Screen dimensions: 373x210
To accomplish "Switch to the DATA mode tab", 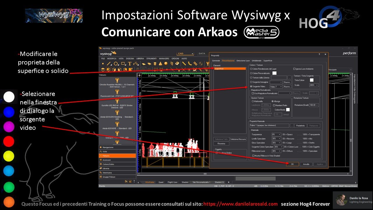I will click(202, 54).
